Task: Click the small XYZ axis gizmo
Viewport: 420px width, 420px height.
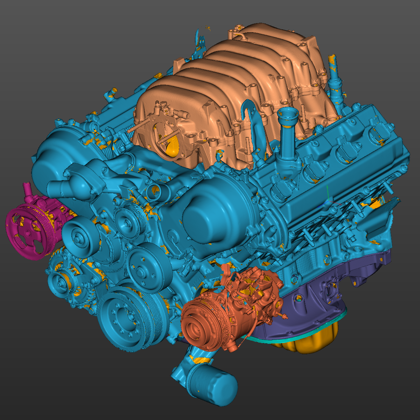Action: tap(328, 200)
